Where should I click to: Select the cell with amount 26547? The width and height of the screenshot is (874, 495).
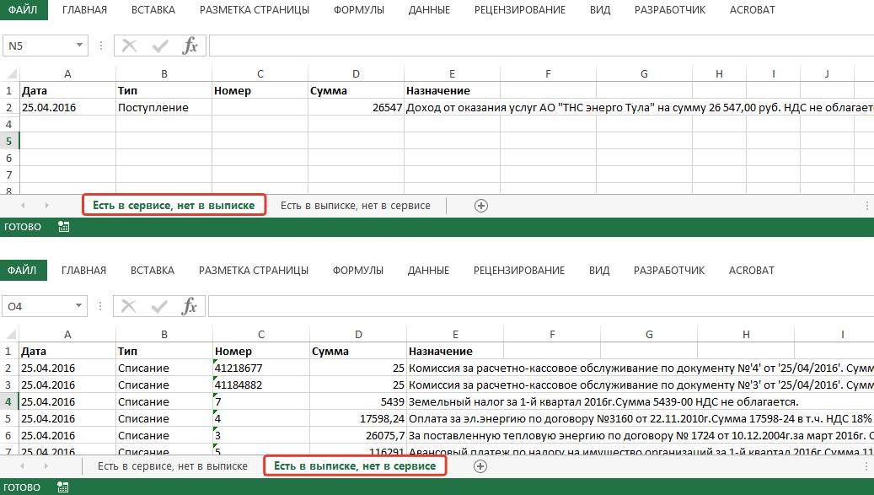coord(357,108)
